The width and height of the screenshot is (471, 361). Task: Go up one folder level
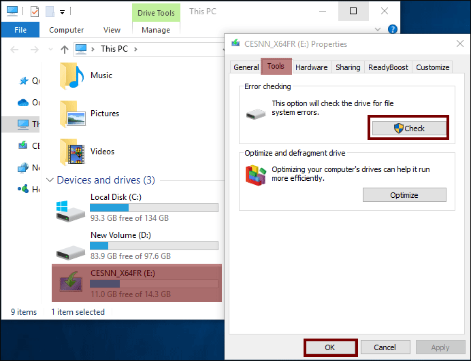[64, 49]
